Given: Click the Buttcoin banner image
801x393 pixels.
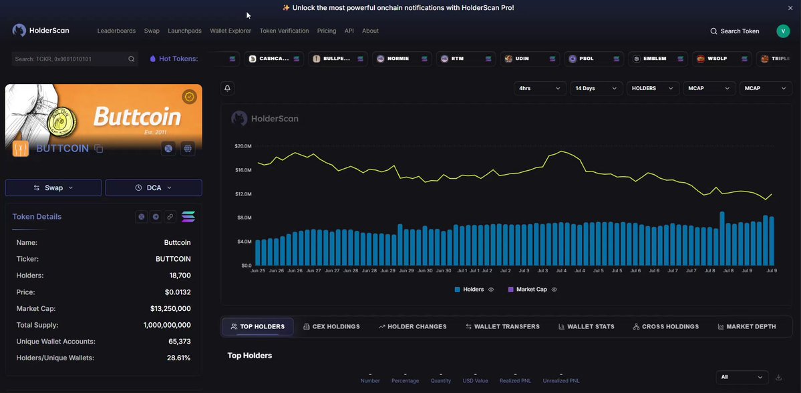Looking at the screenshot, I should coord(104,116).
